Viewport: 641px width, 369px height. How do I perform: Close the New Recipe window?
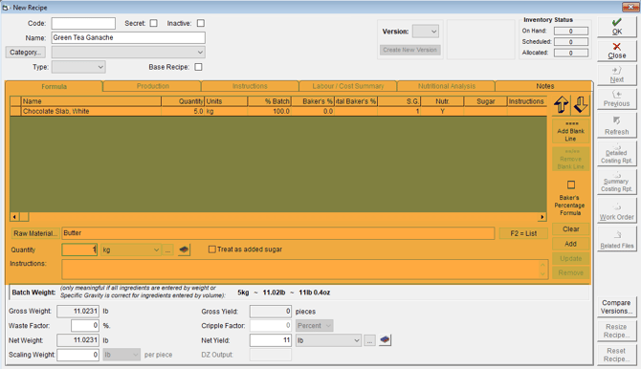coord(630,7)
